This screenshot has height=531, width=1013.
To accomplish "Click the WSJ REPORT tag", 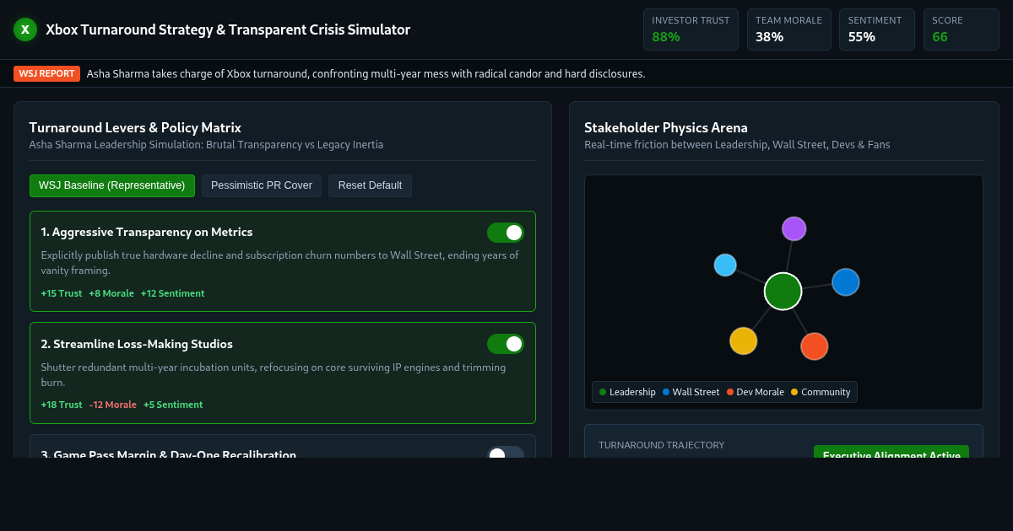I will click(x=46, y=73).
